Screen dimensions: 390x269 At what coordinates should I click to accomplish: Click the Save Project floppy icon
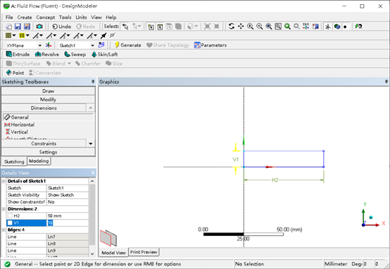18,26
